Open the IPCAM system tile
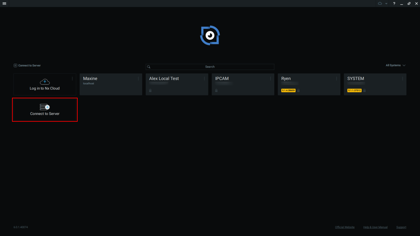Image resolution: width=420 pixels, height=236 pixels. [243, 84]
